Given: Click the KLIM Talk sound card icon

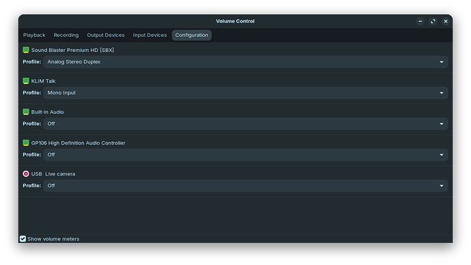Looking at the screenshot, I should [x=26, y=81].
